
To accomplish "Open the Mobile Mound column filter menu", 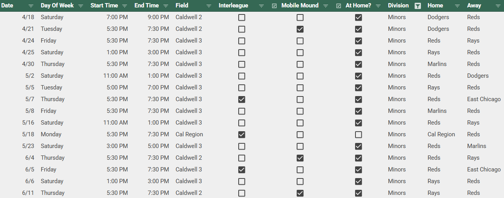I will (x=326, y=6).
